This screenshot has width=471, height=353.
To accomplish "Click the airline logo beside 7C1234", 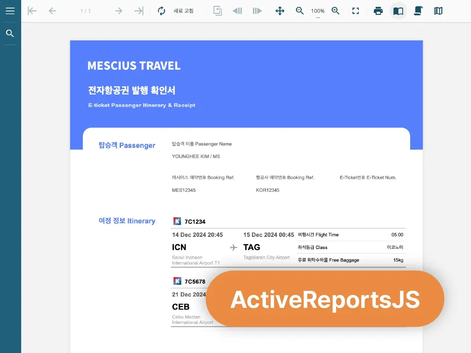I will 177,221.
